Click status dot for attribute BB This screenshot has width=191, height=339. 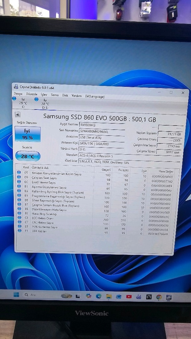click(20, 209)
